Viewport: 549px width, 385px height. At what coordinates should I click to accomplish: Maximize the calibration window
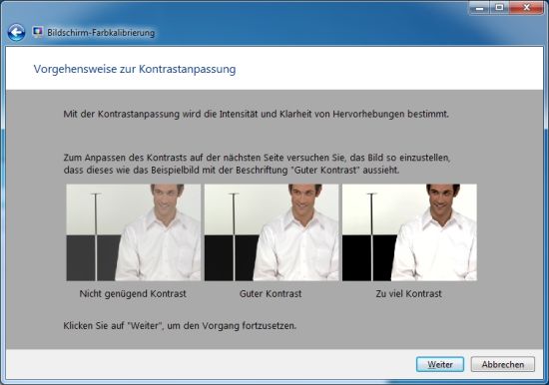coord(499,8)
